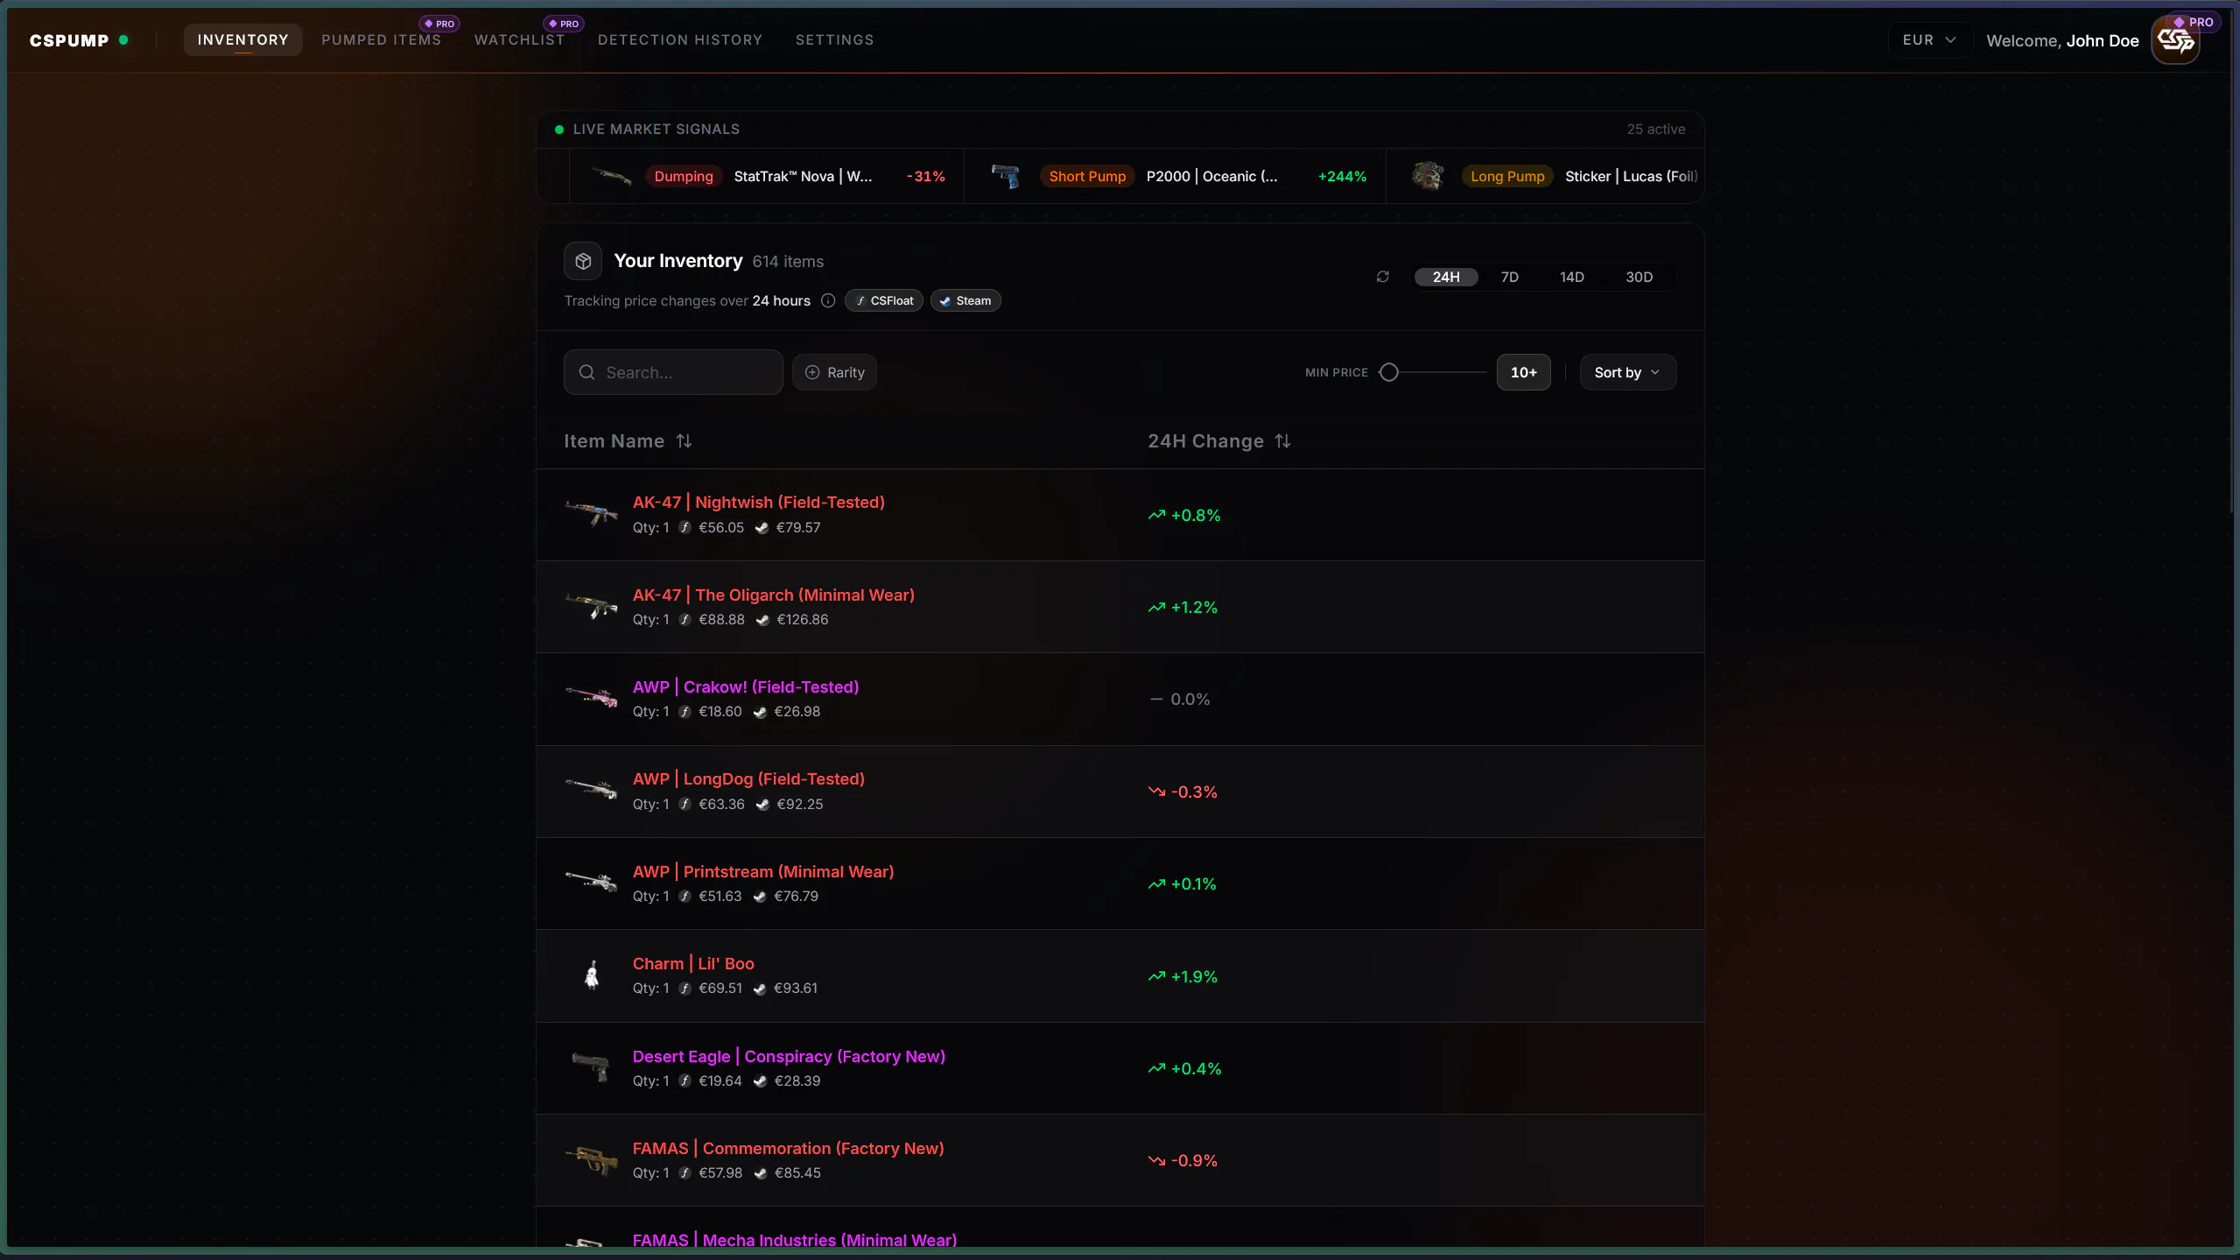
Task: Open AWP Printstream (Minimal Wear)
Action: coord(763,872)
